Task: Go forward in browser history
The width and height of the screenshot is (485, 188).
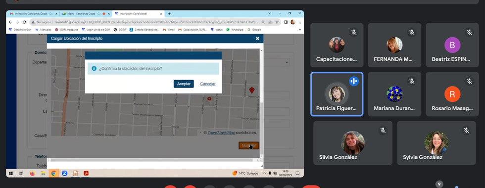Action: 17,22
